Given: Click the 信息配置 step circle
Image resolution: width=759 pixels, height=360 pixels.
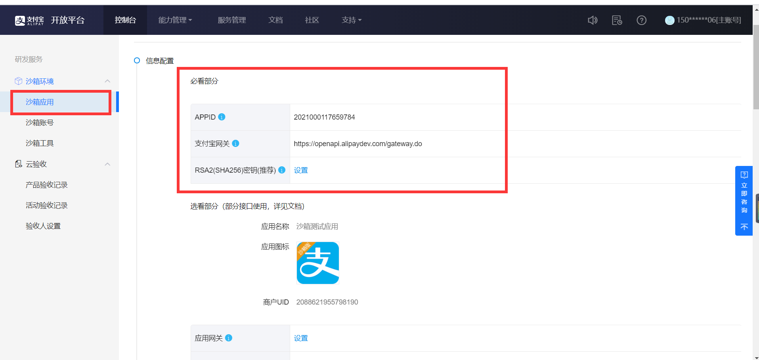Looking at the screenshot, I should coord(137,61).
